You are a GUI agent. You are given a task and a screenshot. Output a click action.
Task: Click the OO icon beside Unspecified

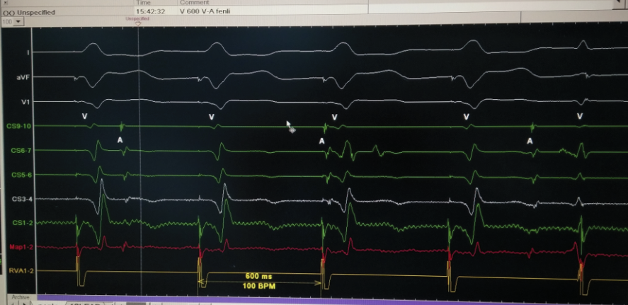tap(8, 13)
